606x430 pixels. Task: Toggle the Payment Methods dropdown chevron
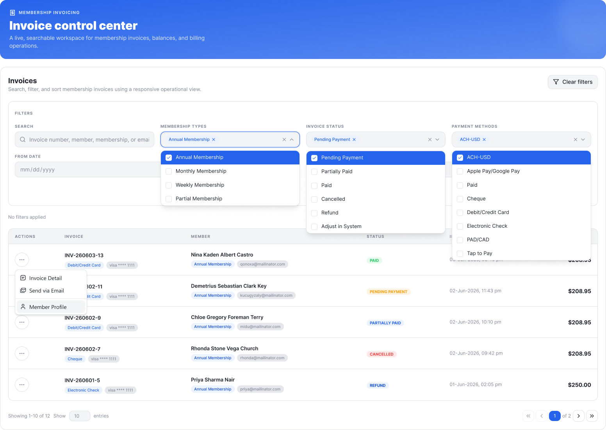pyautogui.click(x=583, y=139)
